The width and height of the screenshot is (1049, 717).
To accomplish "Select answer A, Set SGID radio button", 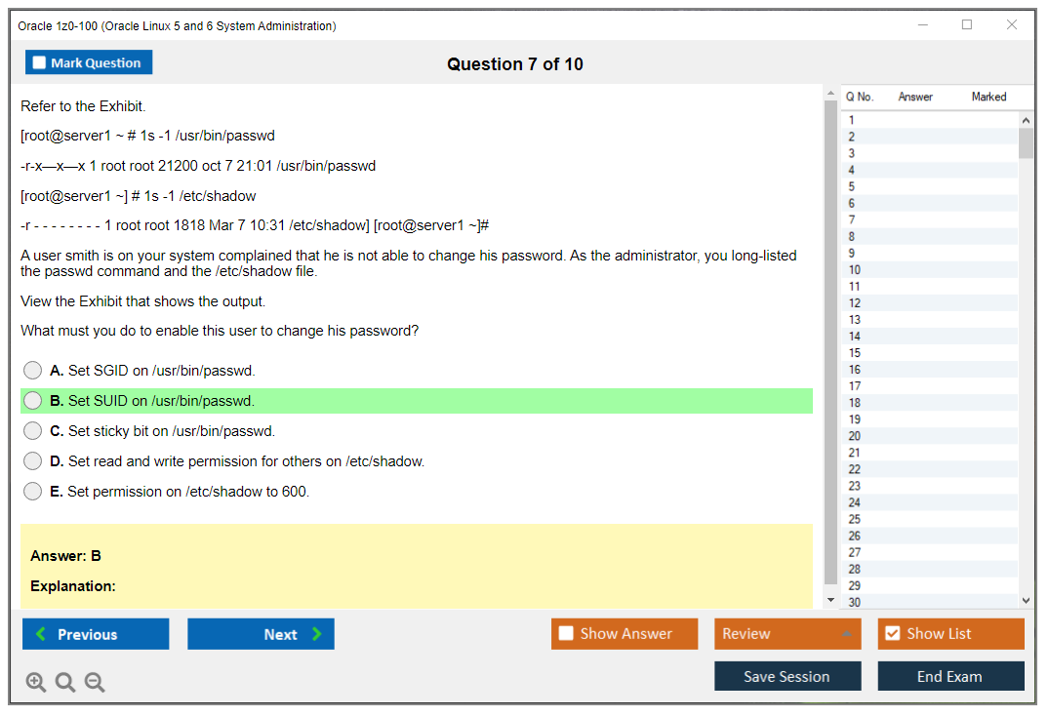I will click(x=33, y=371).
